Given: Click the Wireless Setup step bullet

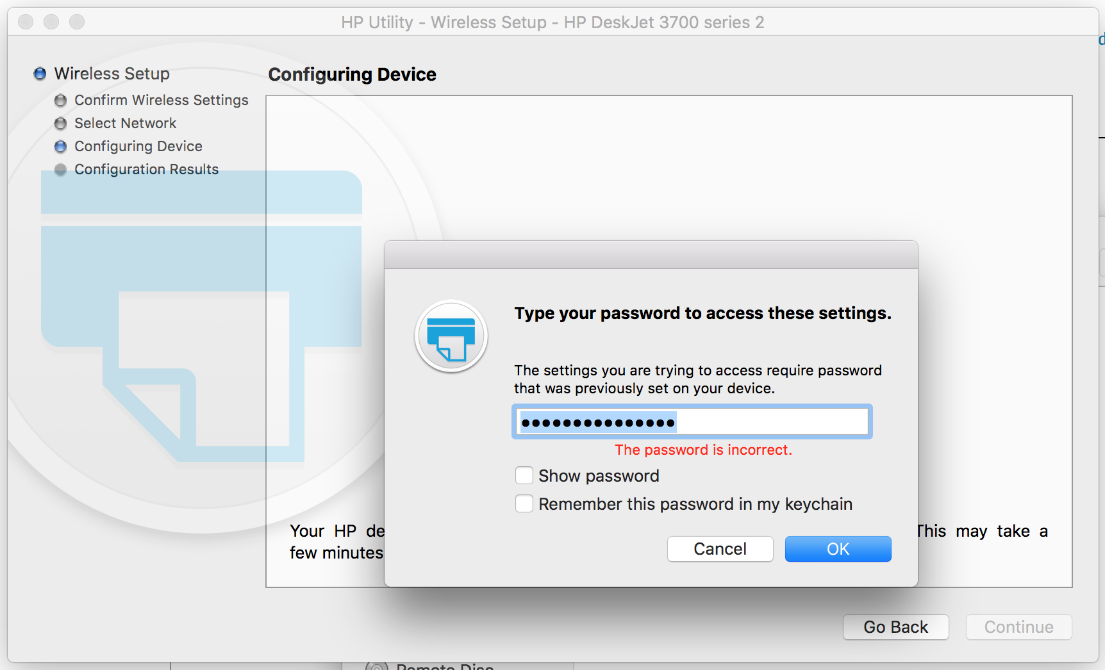Looking at the screenshot, I should click(x=40, y=74).
